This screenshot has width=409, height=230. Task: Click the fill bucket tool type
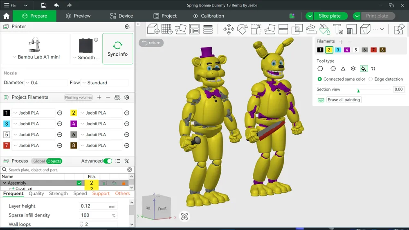pos(364,69)
